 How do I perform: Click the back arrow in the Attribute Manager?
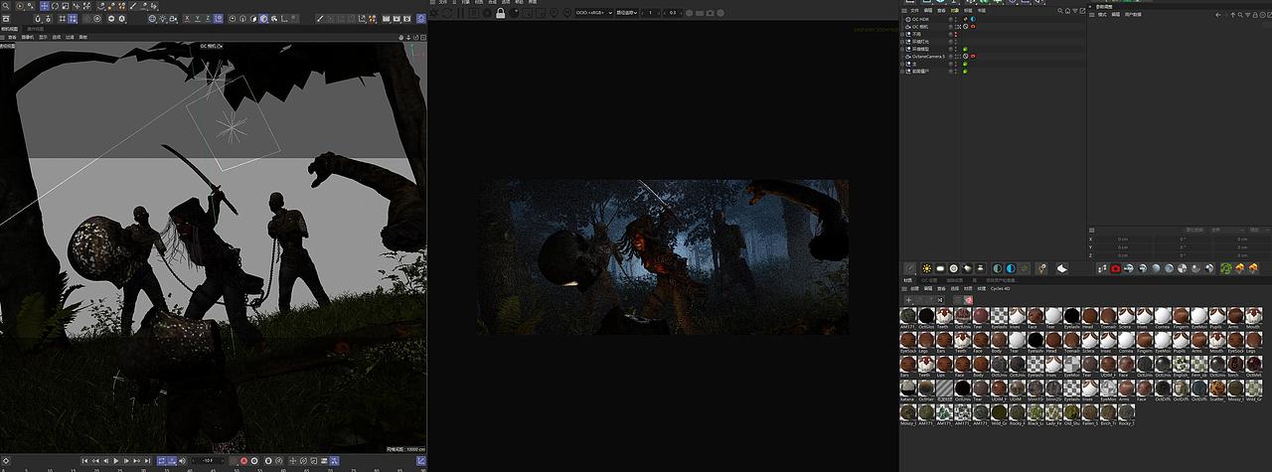coord(1218,15)
